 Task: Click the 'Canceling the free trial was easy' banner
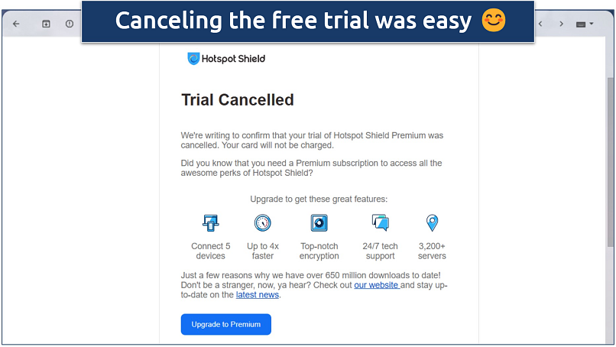coord(293,21)
